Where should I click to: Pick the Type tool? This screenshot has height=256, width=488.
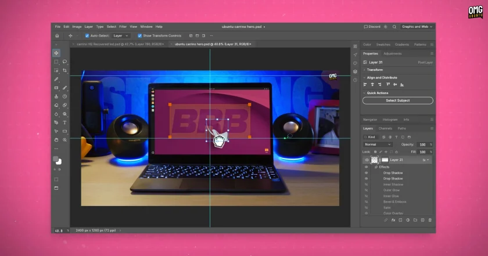pos(64,122)
